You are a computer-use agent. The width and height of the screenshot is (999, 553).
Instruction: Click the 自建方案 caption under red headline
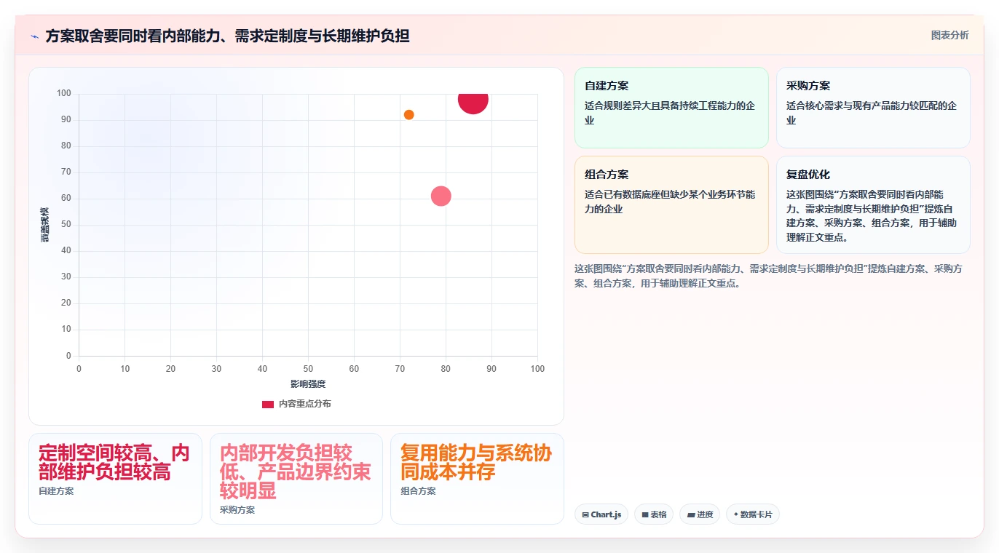[x=56, y=491]
